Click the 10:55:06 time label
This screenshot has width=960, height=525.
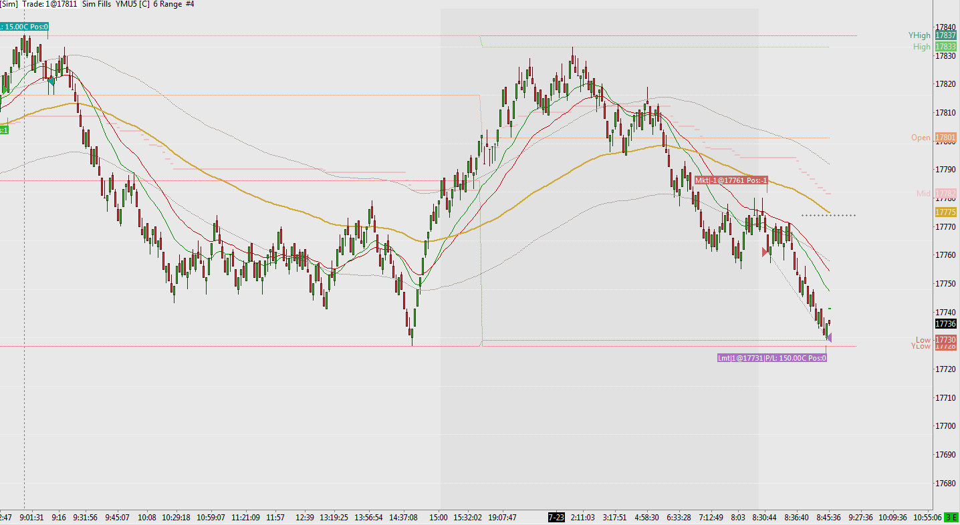(927, 518)
